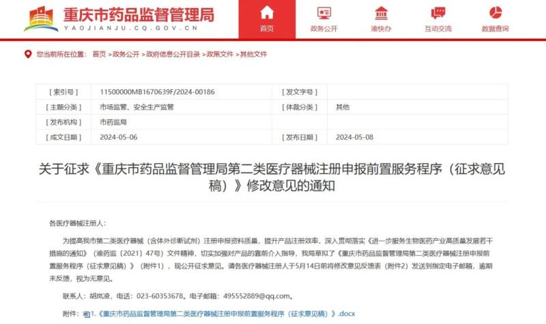Viewport: 546px width, 324px height.
Task: Click the home icon in navigation bar
Action: [267, 12]
